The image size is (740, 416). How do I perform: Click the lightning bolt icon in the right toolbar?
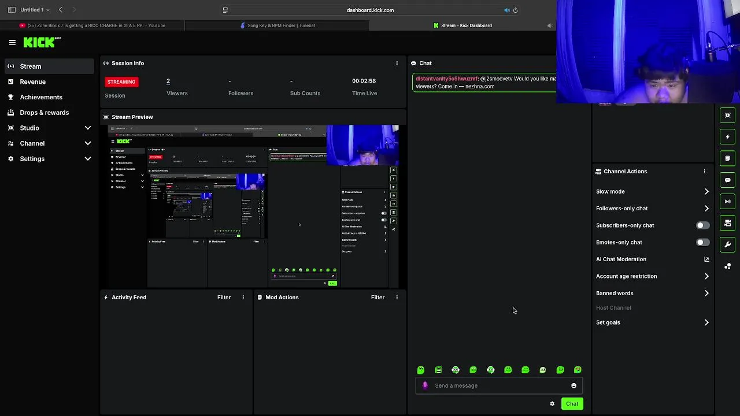click(728, 137)
